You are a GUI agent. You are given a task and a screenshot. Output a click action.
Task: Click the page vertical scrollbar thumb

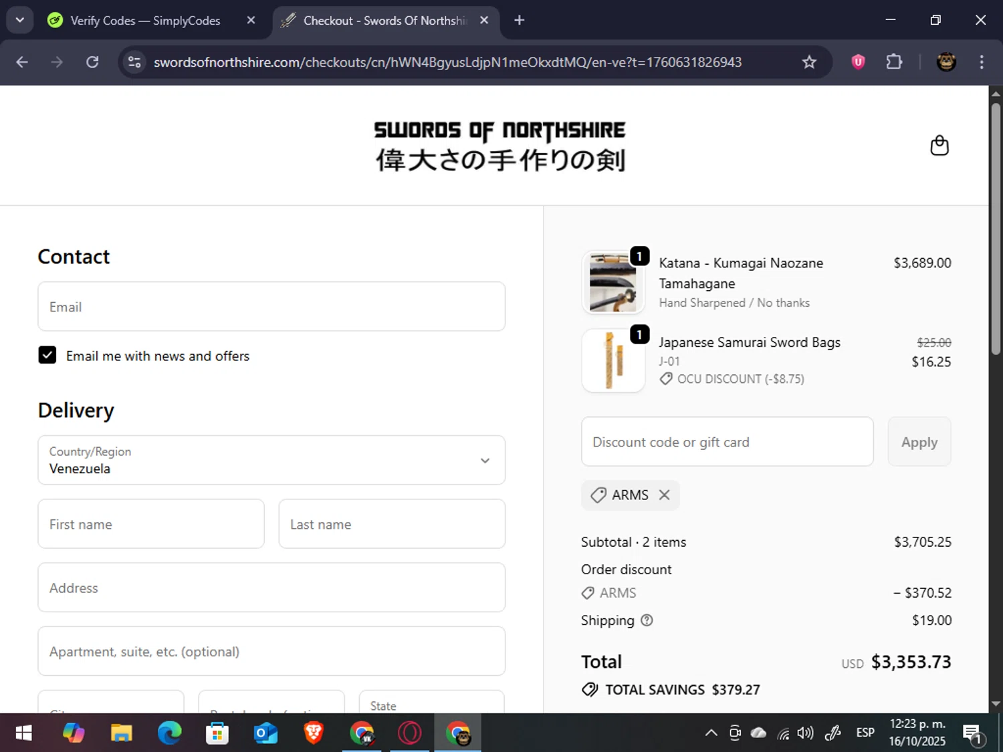(996, 229)
